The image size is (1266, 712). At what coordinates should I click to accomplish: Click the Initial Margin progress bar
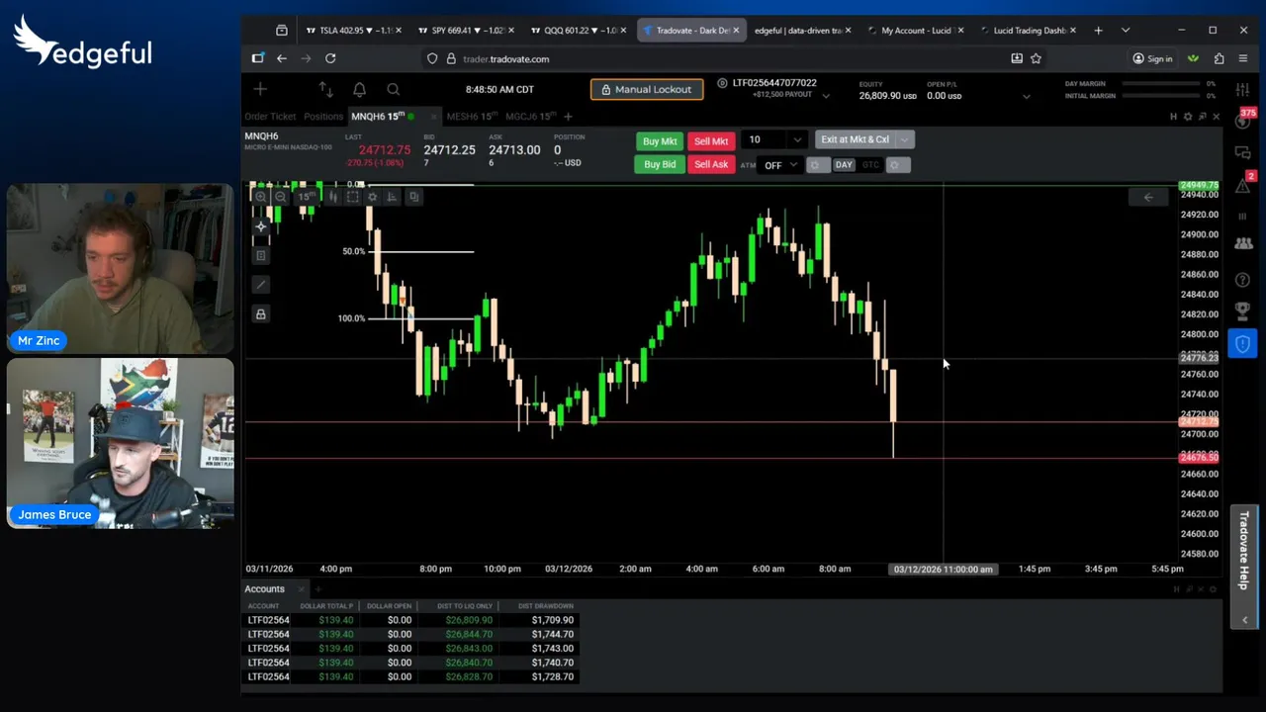[1162, 96]
